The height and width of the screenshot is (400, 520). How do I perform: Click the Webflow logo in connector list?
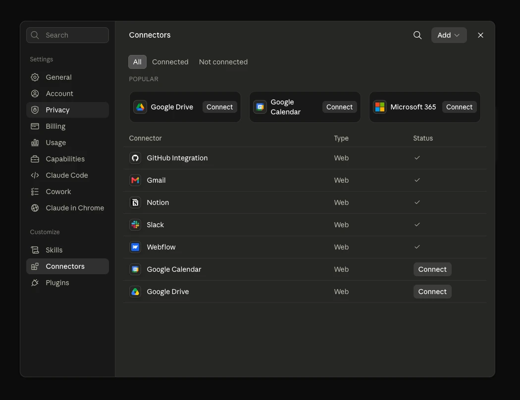click(x=135, y=247)
